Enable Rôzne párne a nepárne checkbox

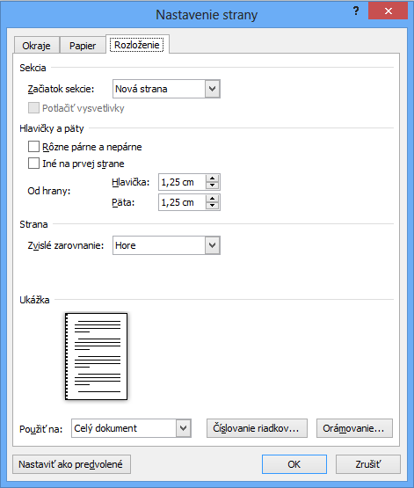pos(33,147)
